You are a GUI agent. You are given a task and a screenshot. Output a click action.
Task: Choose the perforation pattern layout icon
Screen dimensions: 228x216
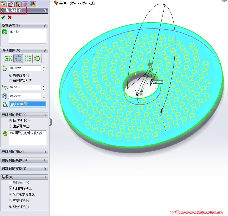point(9,58)
